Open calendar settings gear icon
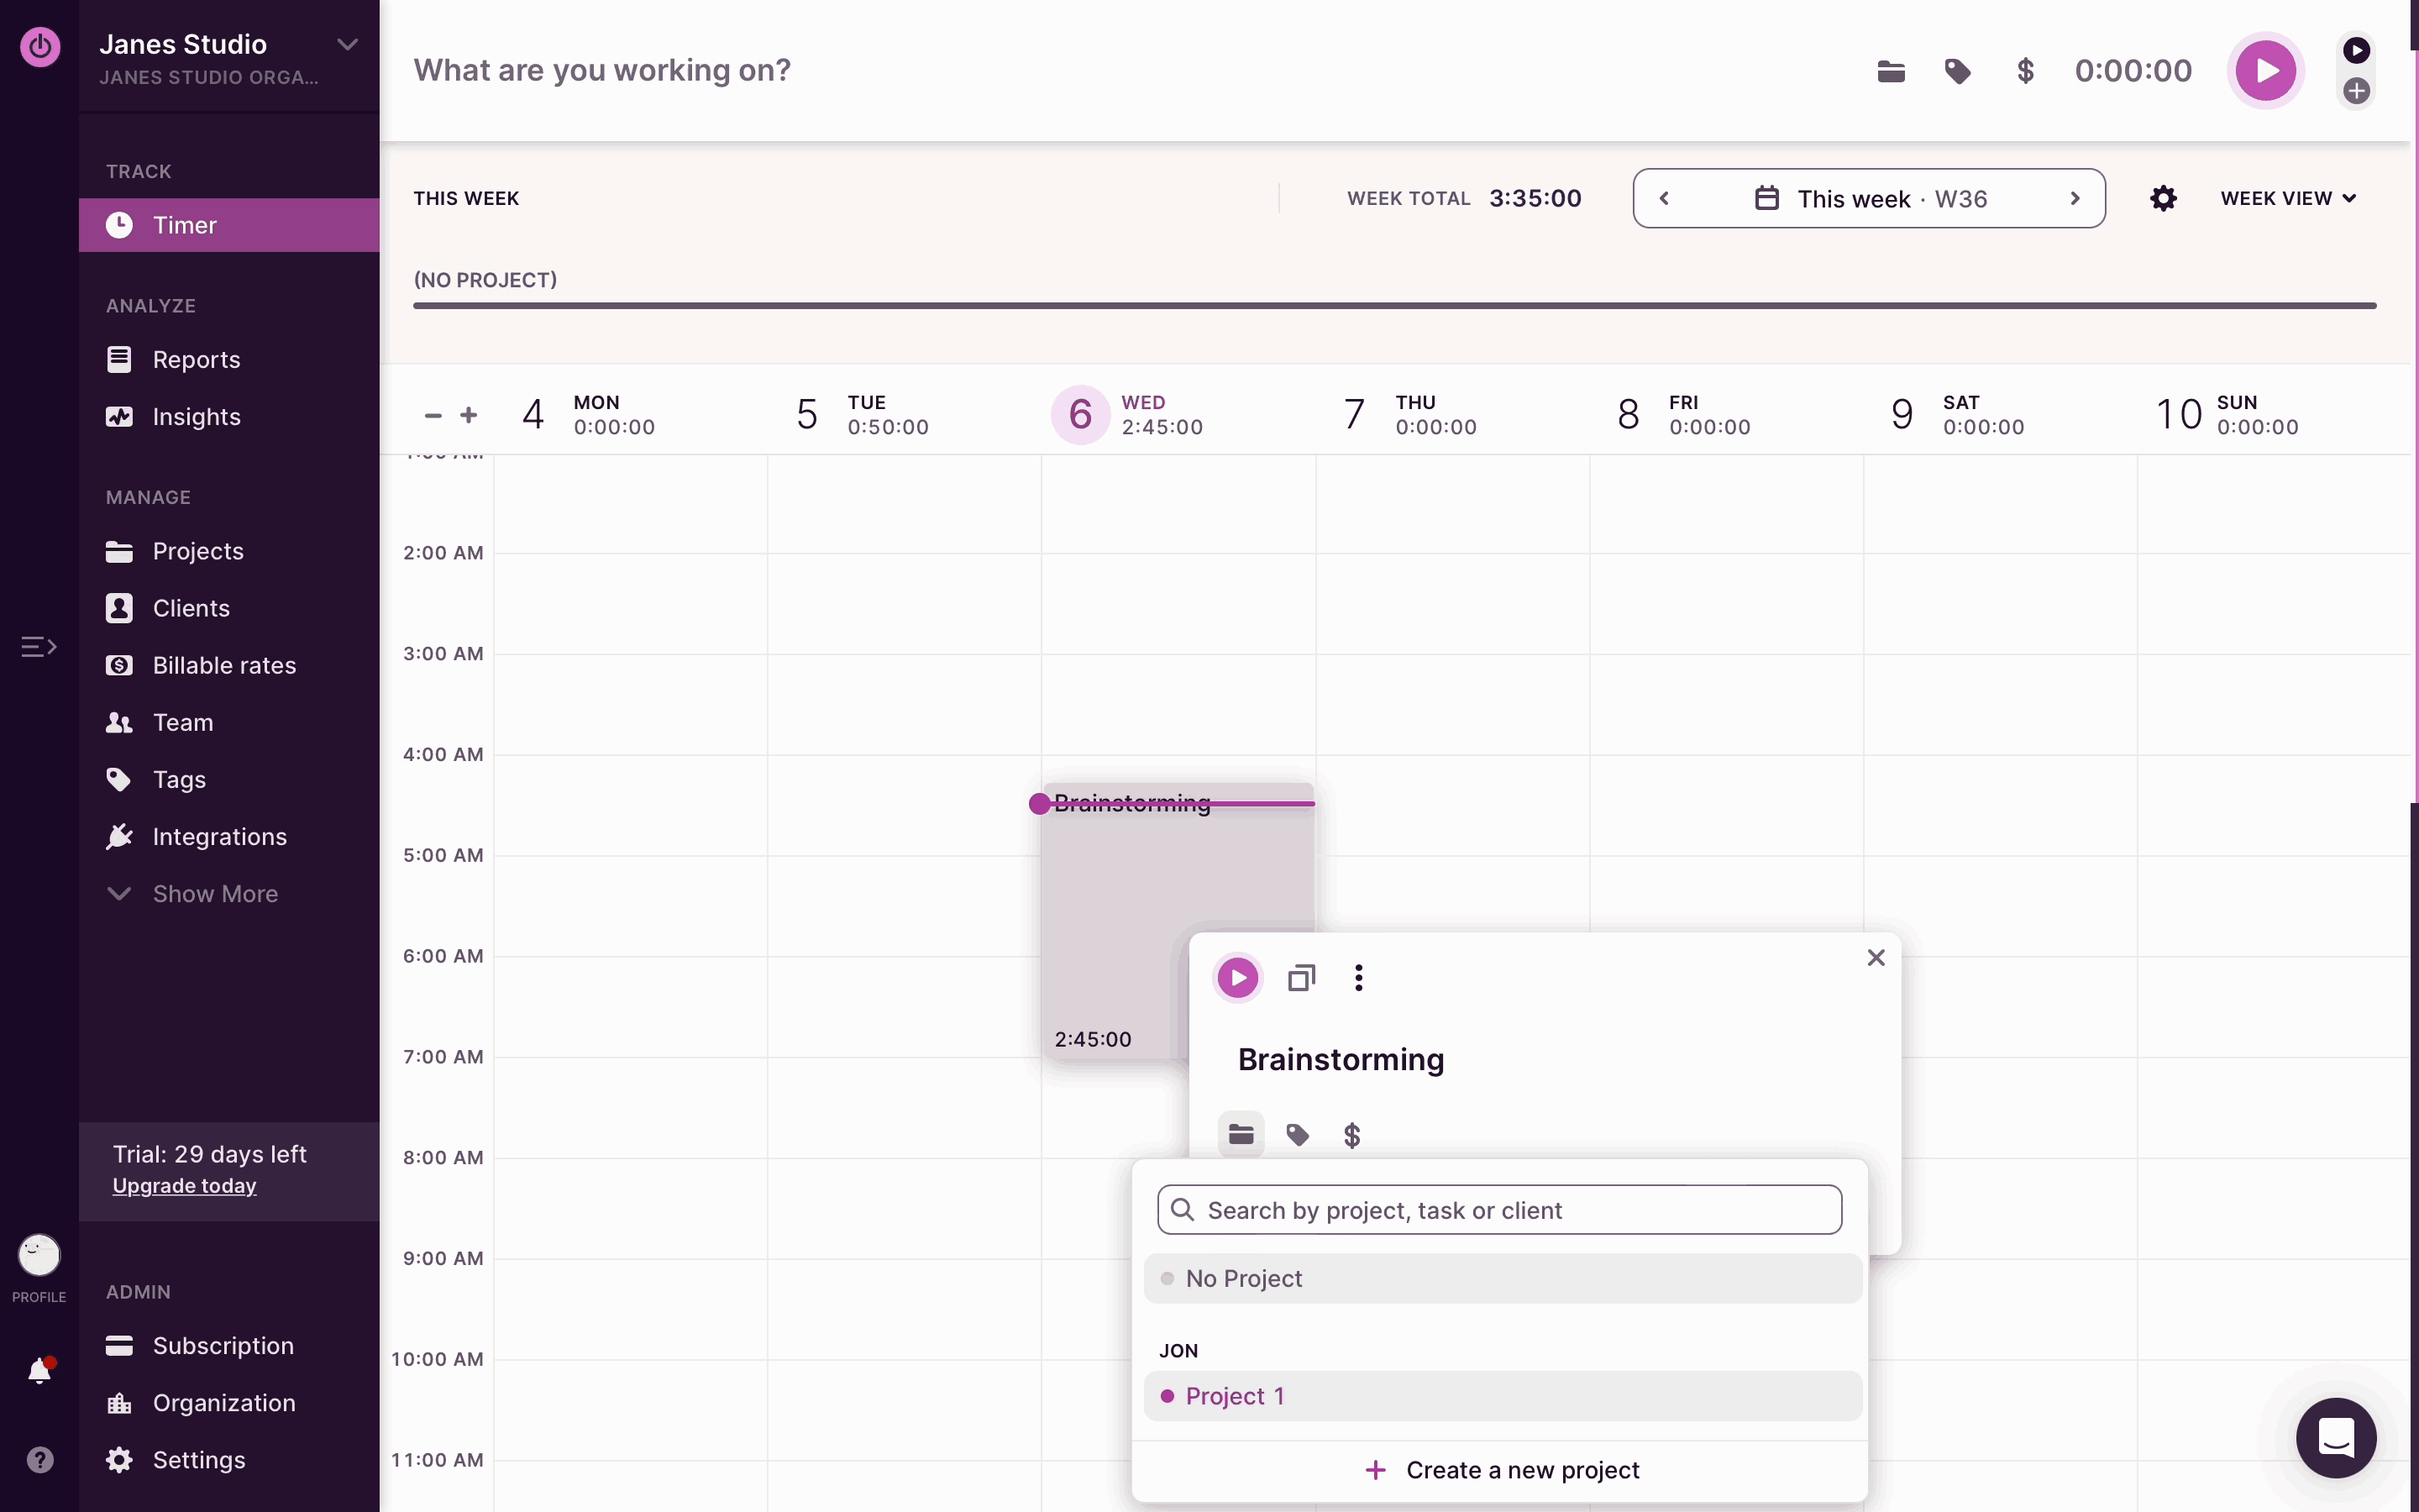 click(2163, 198)
